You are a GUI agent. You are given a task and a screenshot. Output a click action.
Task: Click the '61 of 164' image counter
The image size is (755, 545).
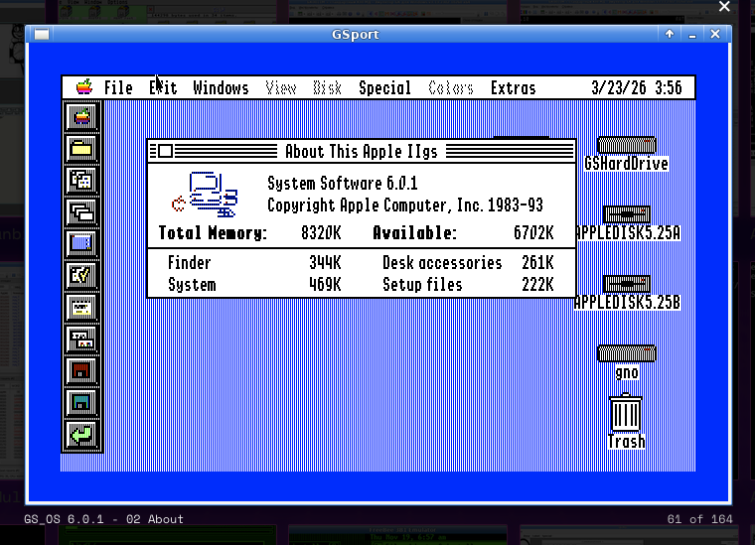[699, 519]
